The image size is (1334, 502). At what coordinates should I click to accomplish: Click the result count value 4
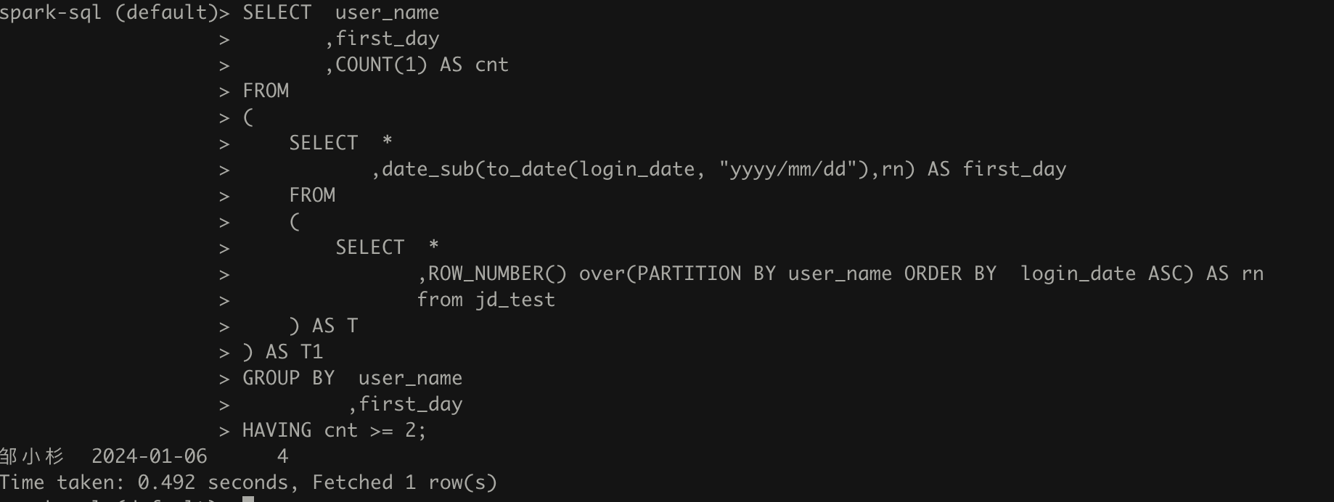coord(282,457)
